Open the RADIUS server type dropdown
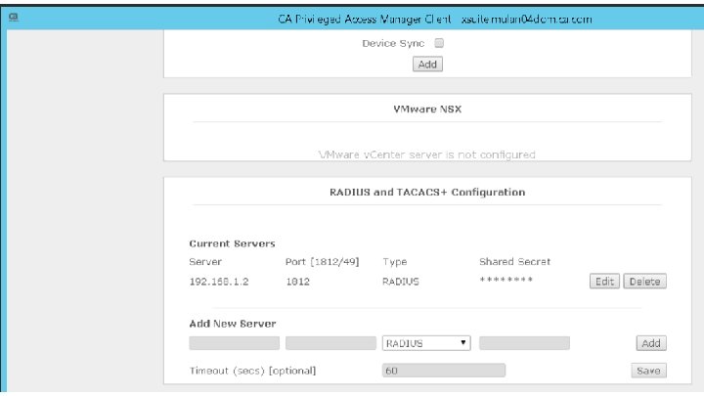 coord(426,343)
